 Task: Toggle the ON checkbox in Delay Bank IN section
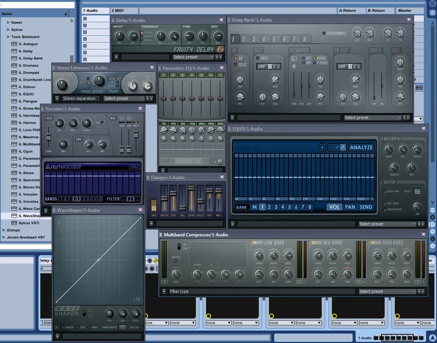[x=235, y=58]
